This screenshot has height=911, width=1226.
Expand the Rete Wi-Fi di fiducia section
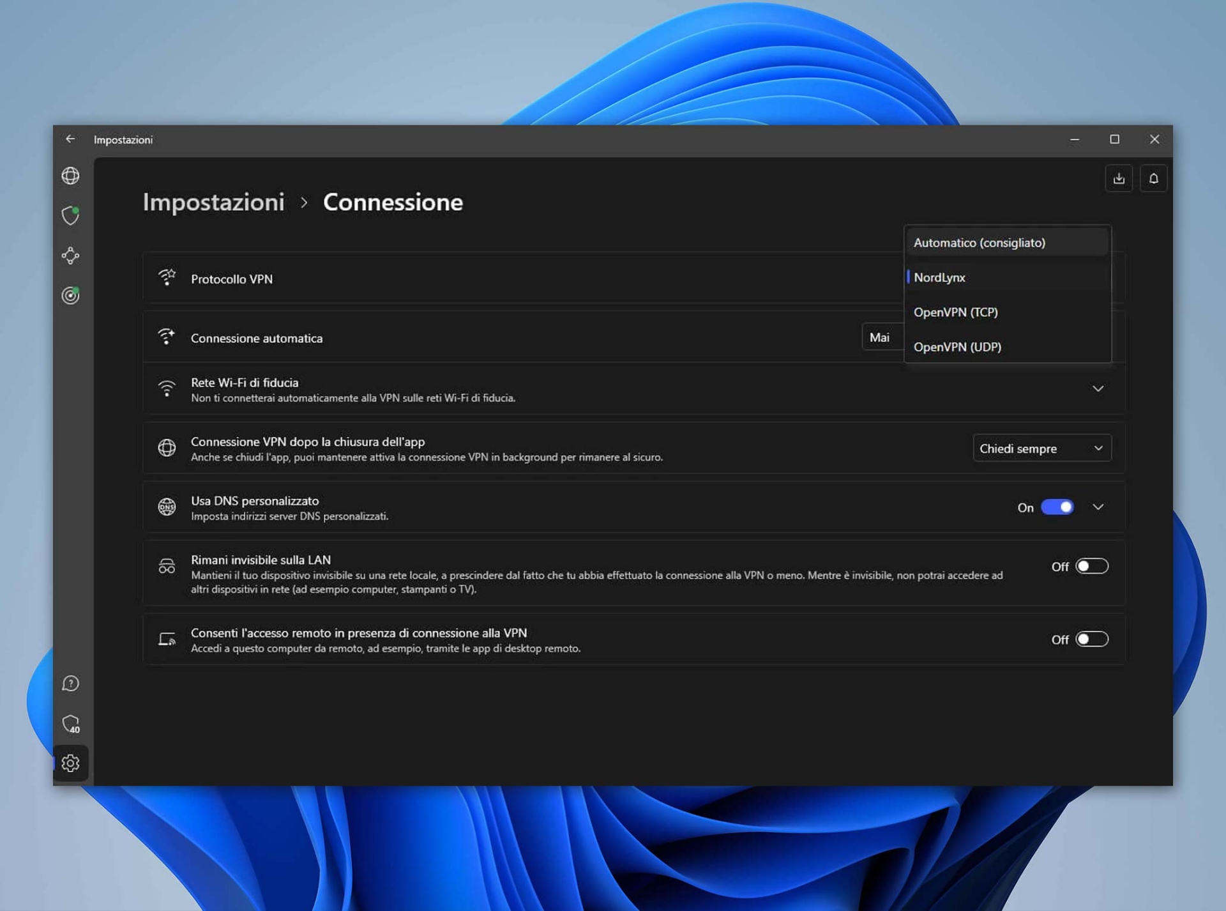pyautogui.click(x=1098, y=388)
